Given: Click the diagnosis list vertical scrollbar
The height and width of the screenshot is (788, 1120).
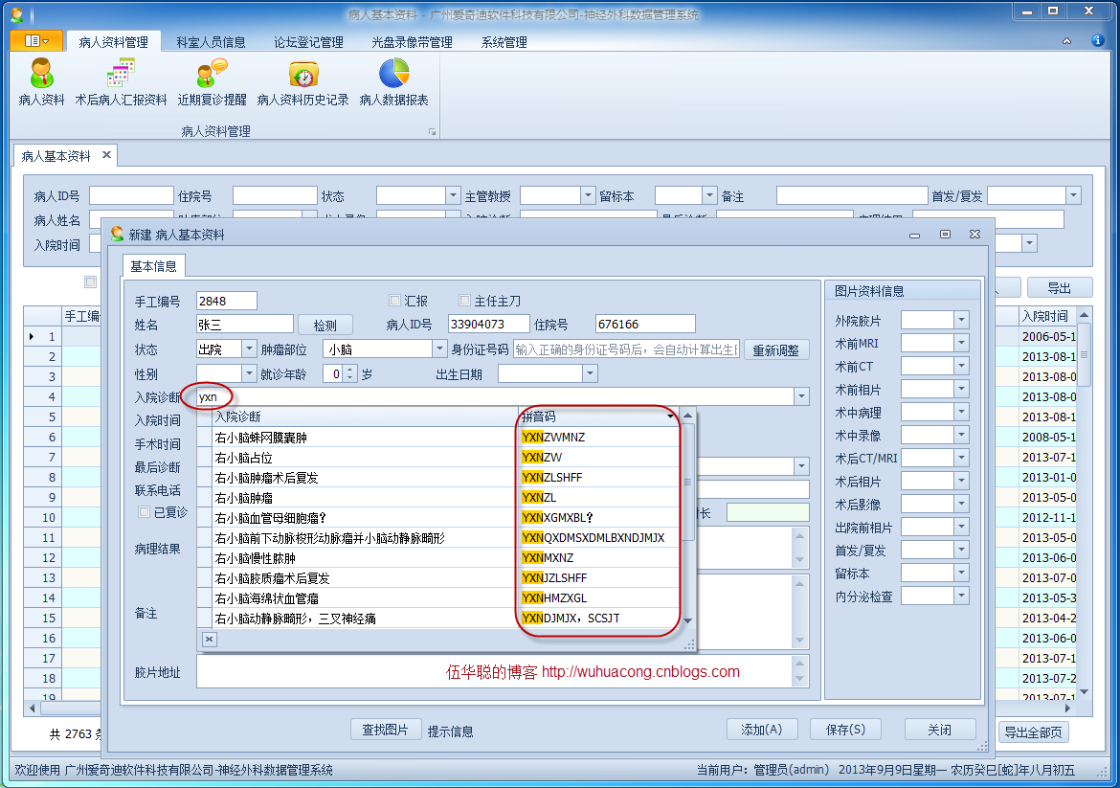Looking at the screenshot, I should (x=687, y=483).
